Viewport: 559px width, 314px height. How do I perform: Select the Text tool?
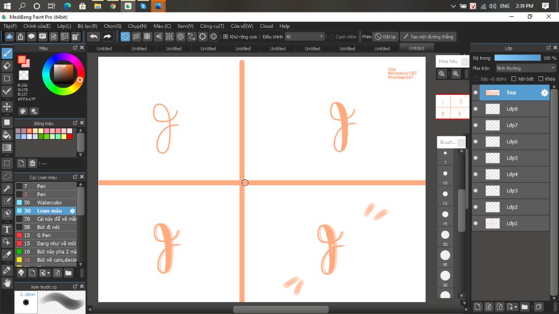click(7, 230)
